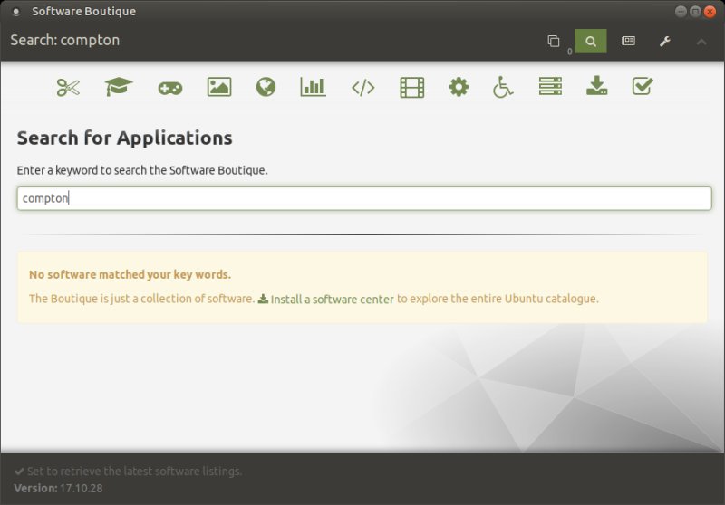Open the Education category (graduation cap)
Screen dimensions: 725x505
[118, 87]
